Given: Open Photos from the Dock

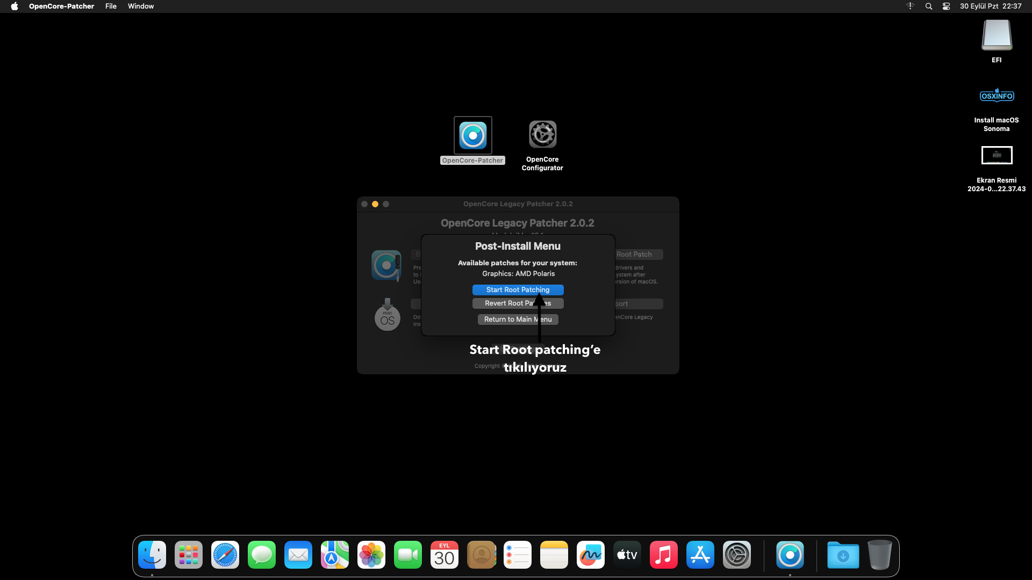Looking at the screenshot, I should point(371,555).
